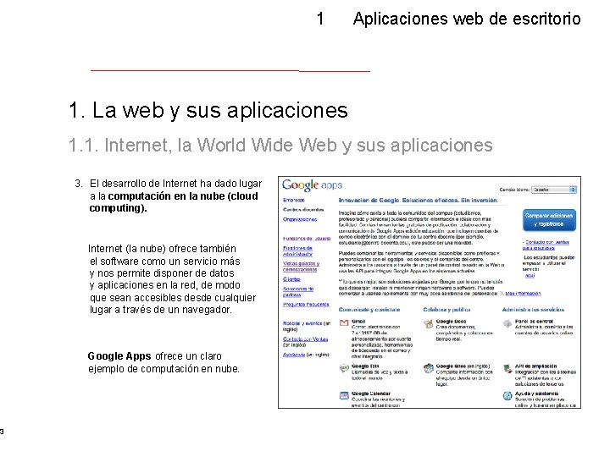Click bold text 'computación en la nube'

tap(167, 195)
